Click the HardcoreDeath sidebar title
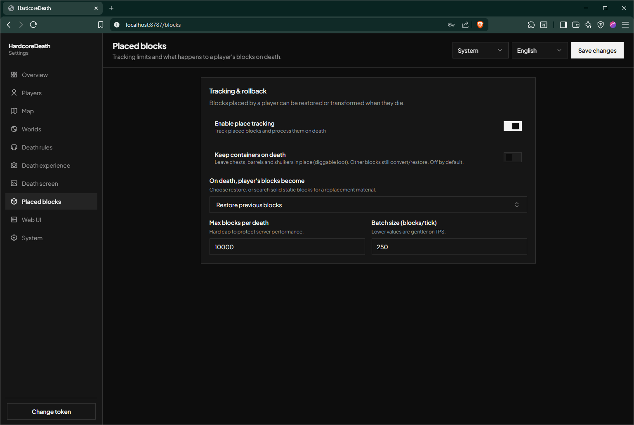634x425 pixels. coord(29,46)
